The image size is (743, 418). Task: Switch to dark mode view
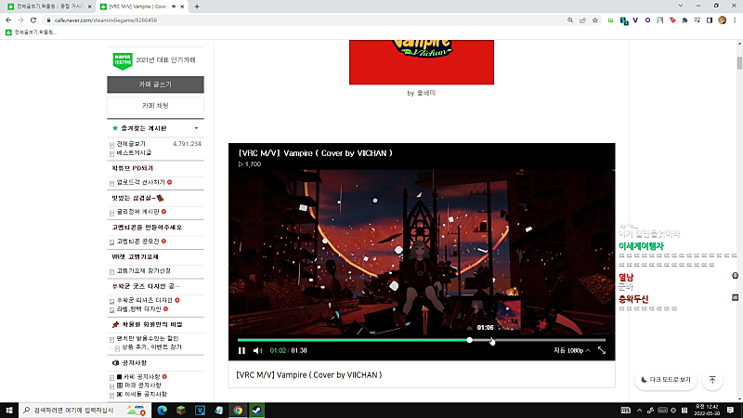(666, 380)
